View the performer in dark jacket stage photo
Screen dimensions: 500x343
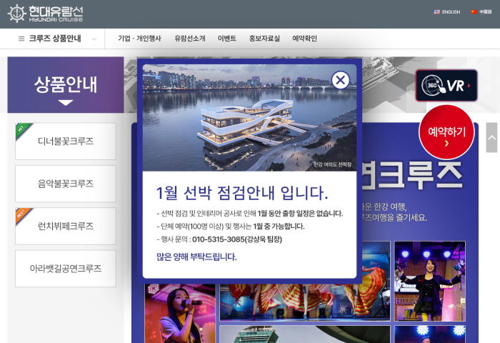click(x=430, y=281)
